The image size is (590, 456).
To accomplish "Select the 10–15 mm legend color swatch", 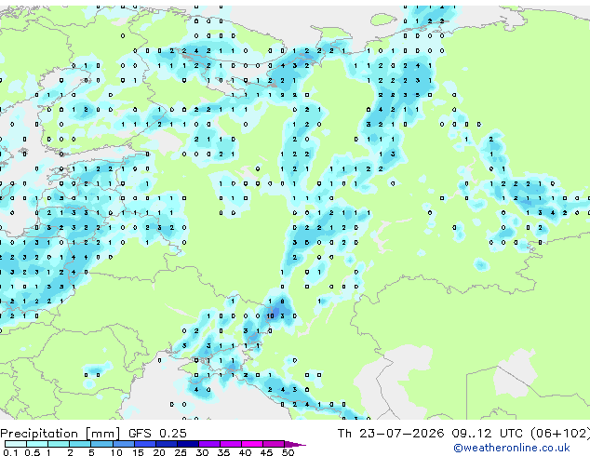I will [x=124, y=444].
